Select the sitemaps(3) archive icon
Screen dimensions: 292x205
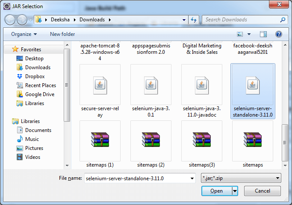tap(202, 140)
